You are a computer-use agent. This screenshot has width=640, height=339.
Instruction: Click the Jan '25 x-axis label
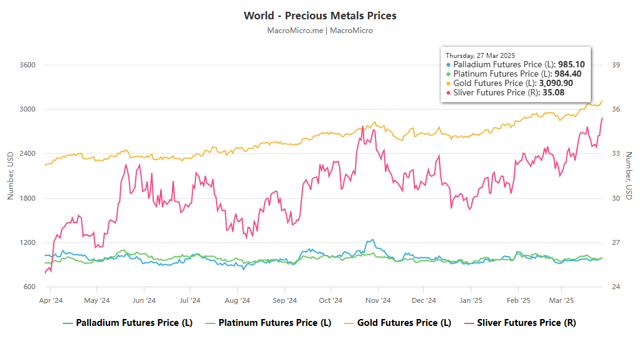[470, 300]
